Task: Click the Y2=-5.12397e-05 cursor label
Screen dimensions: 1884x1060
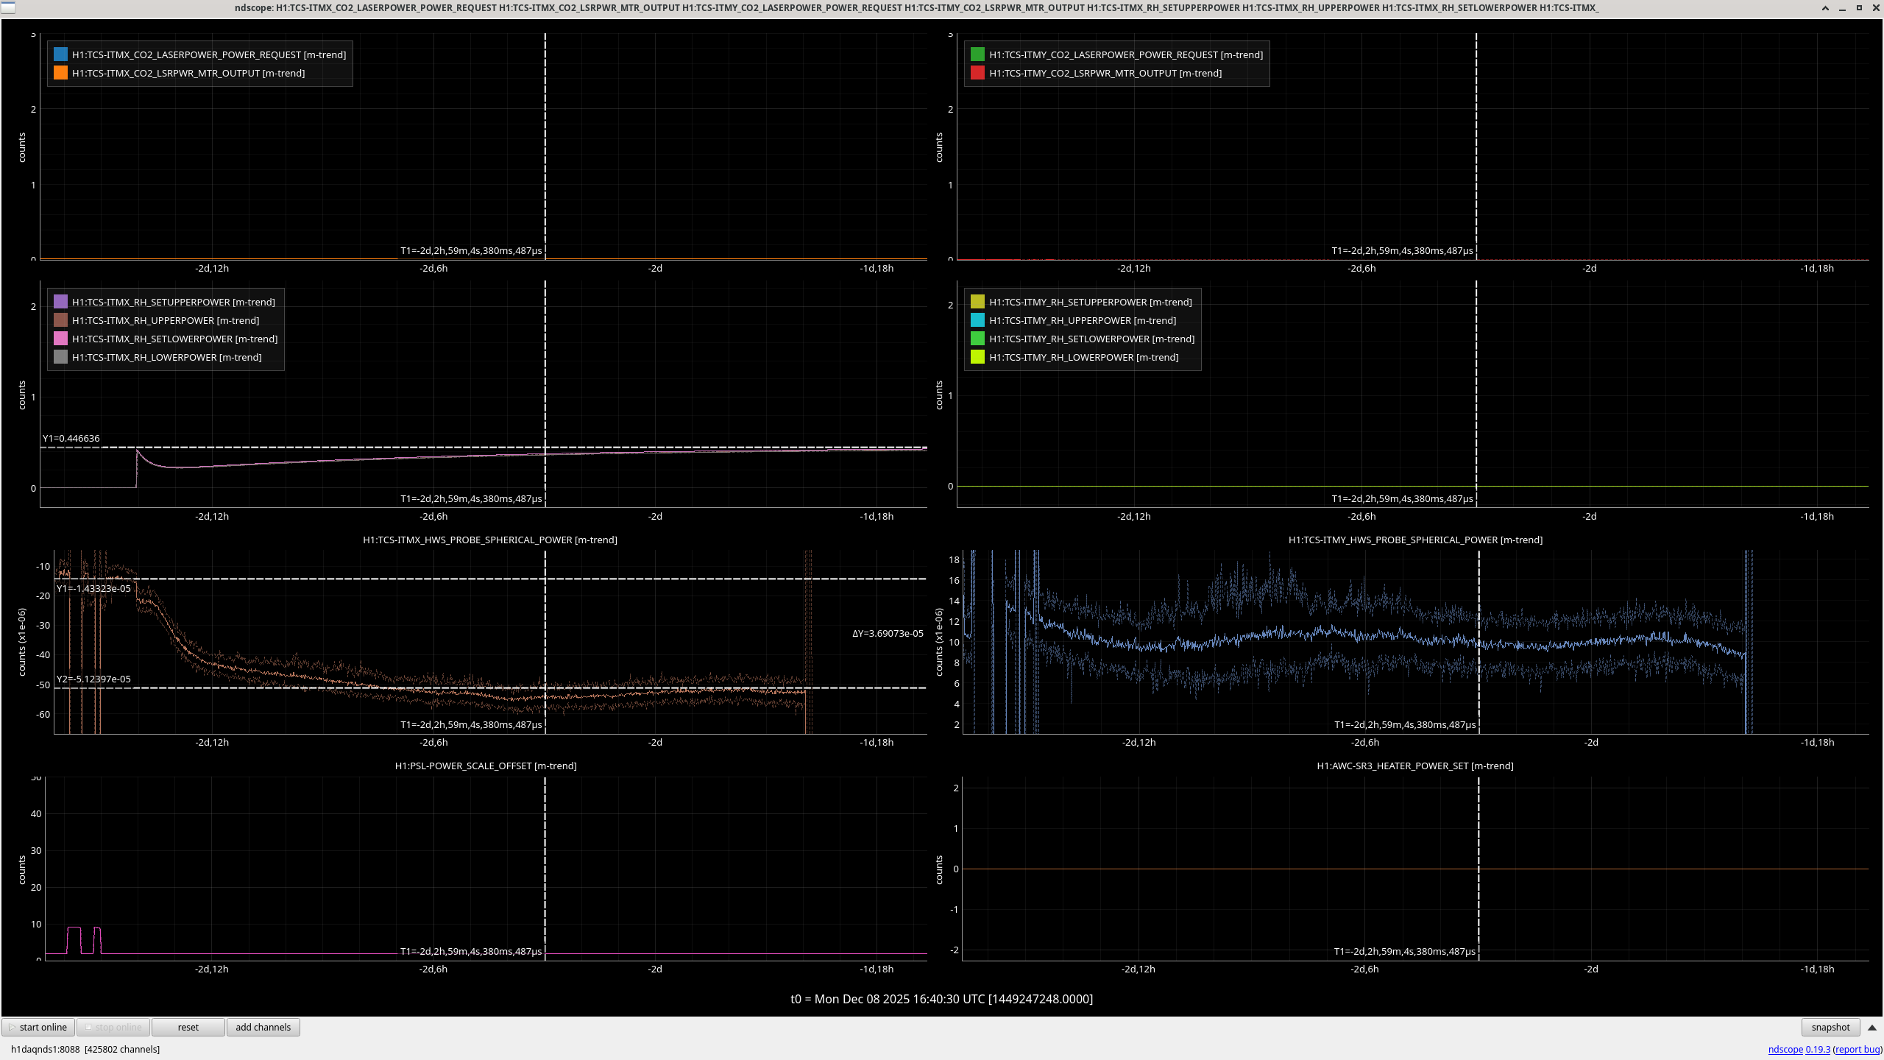Action: coord(93,679)
